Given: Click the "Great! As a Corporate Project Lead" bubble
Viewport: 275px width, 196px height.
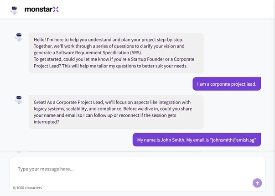Looking at the screenshot, I should click(116, 112).
